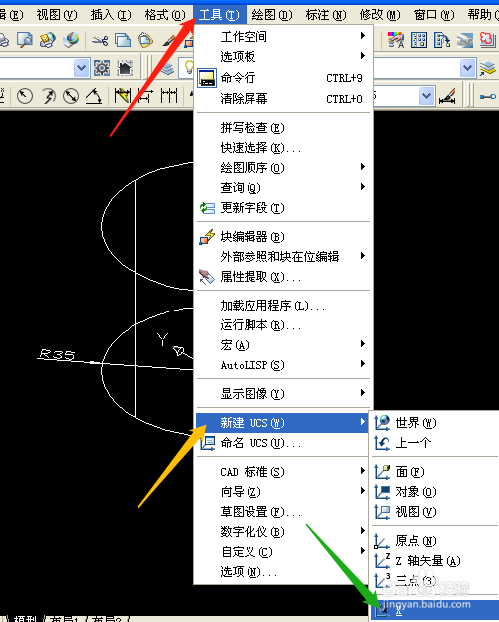Choose 选项 at bottom of menu
499x622 pixels.
coord(283,572)
